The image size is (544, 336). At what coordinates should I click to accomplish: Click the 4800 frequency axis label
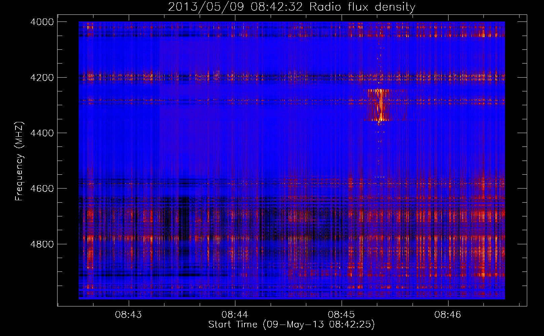(42, 244)
